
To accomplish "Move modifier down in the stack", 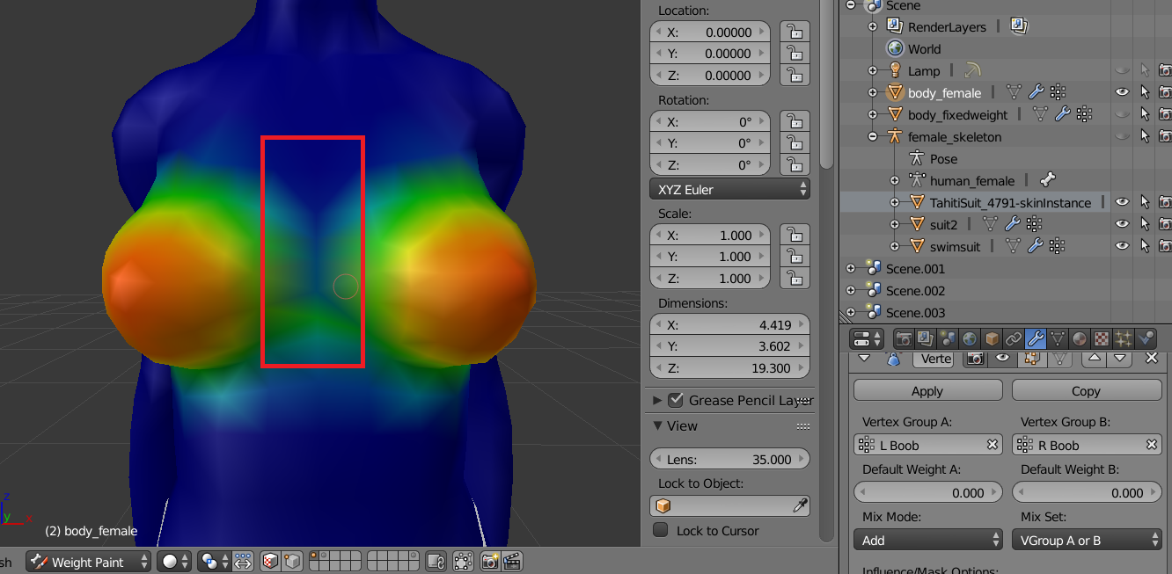I will point(1120,359).
